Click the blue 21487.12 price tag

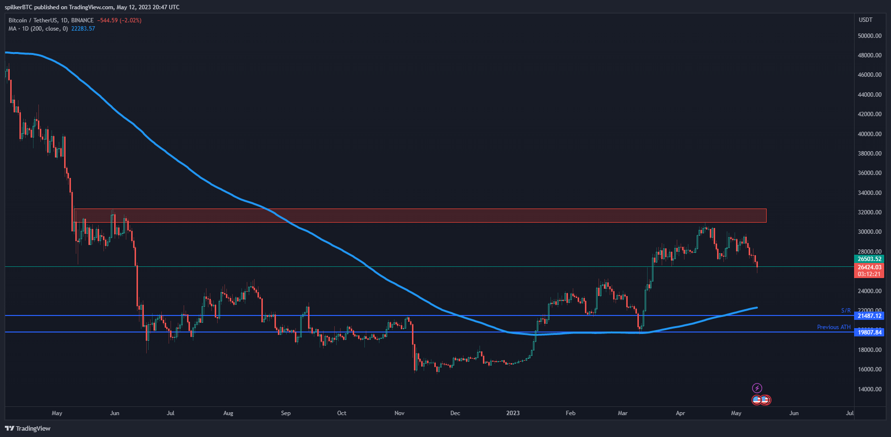[x=869, y=316]
